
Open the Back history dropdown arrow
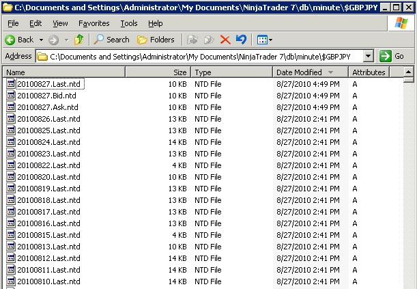[41, 40]
